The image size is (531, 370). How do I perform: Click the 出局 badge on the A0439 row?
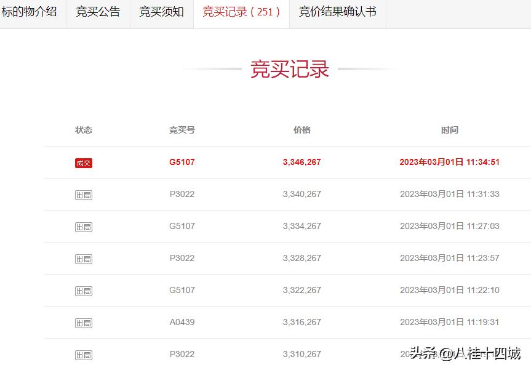coord(83,322)
